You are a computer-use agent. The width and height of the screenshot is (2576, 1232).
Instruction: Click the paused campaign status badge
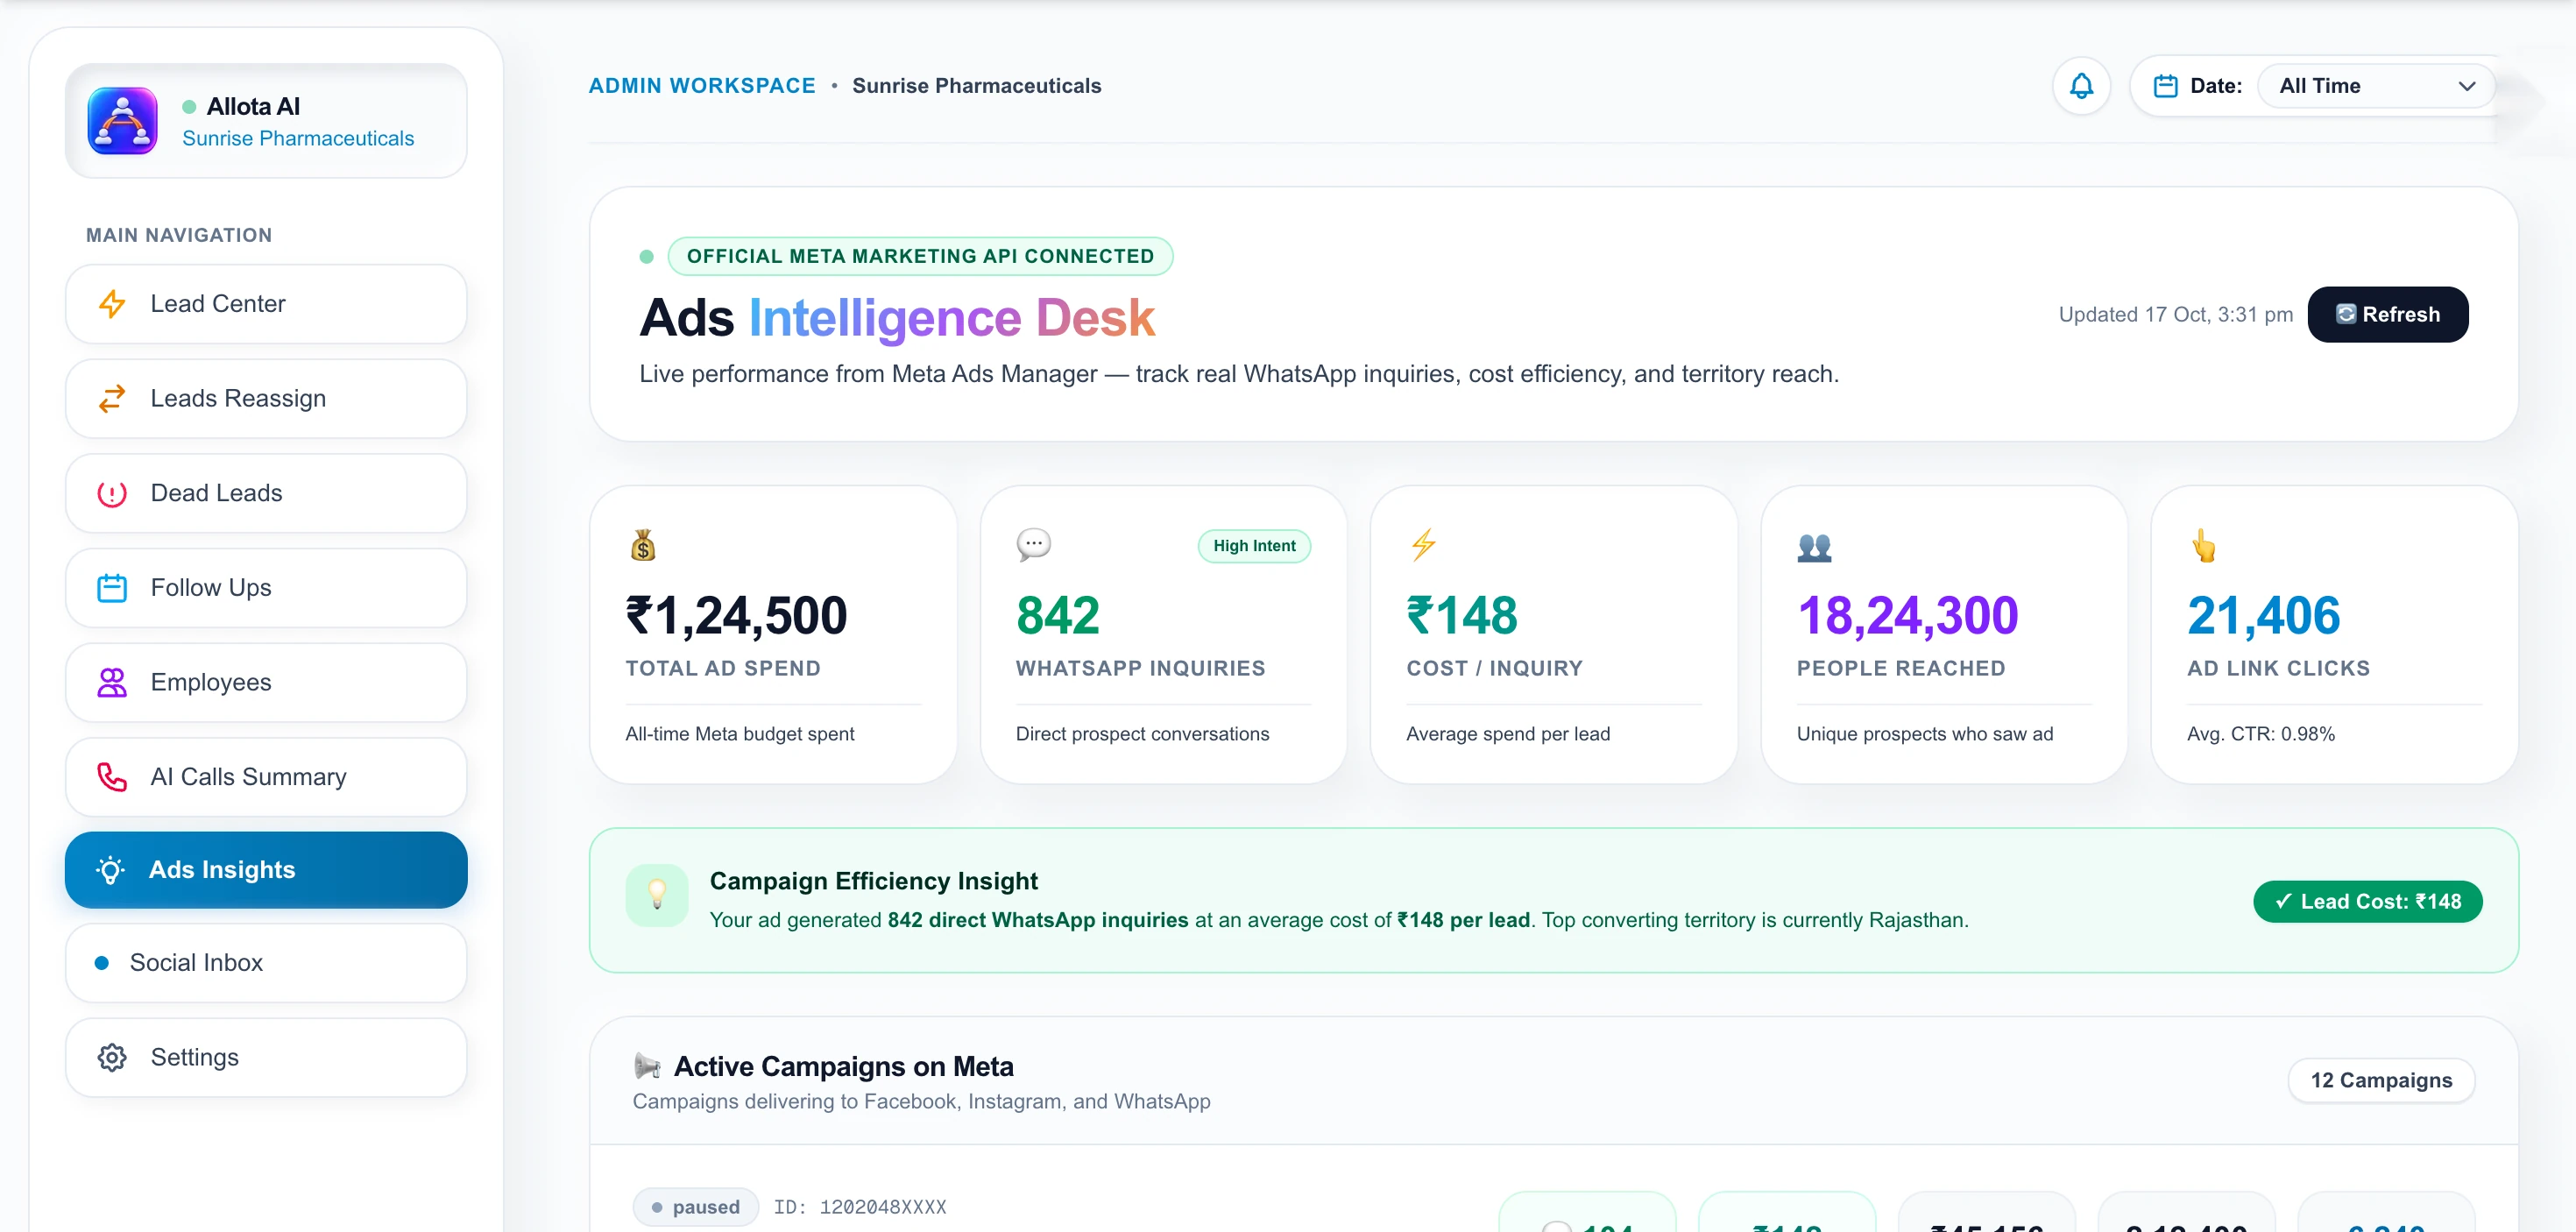695,1207
